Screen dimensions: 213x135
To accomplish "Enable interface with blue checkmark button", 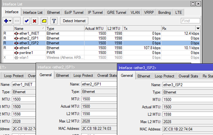I will (27, 21).
